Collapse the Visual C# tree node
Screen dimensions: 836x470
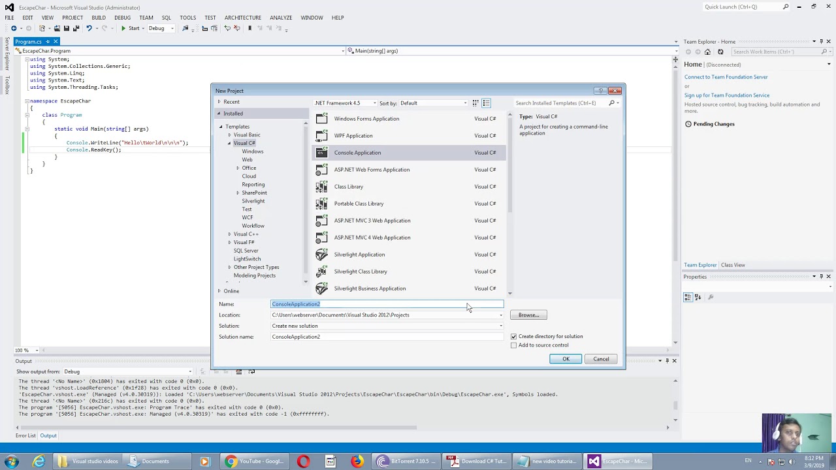(x=229, y=143)
